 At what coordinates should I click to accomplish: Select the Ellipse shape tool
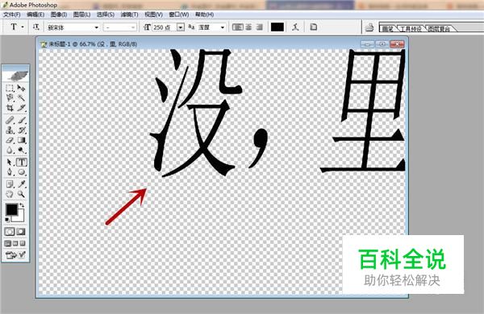[21, 172]
